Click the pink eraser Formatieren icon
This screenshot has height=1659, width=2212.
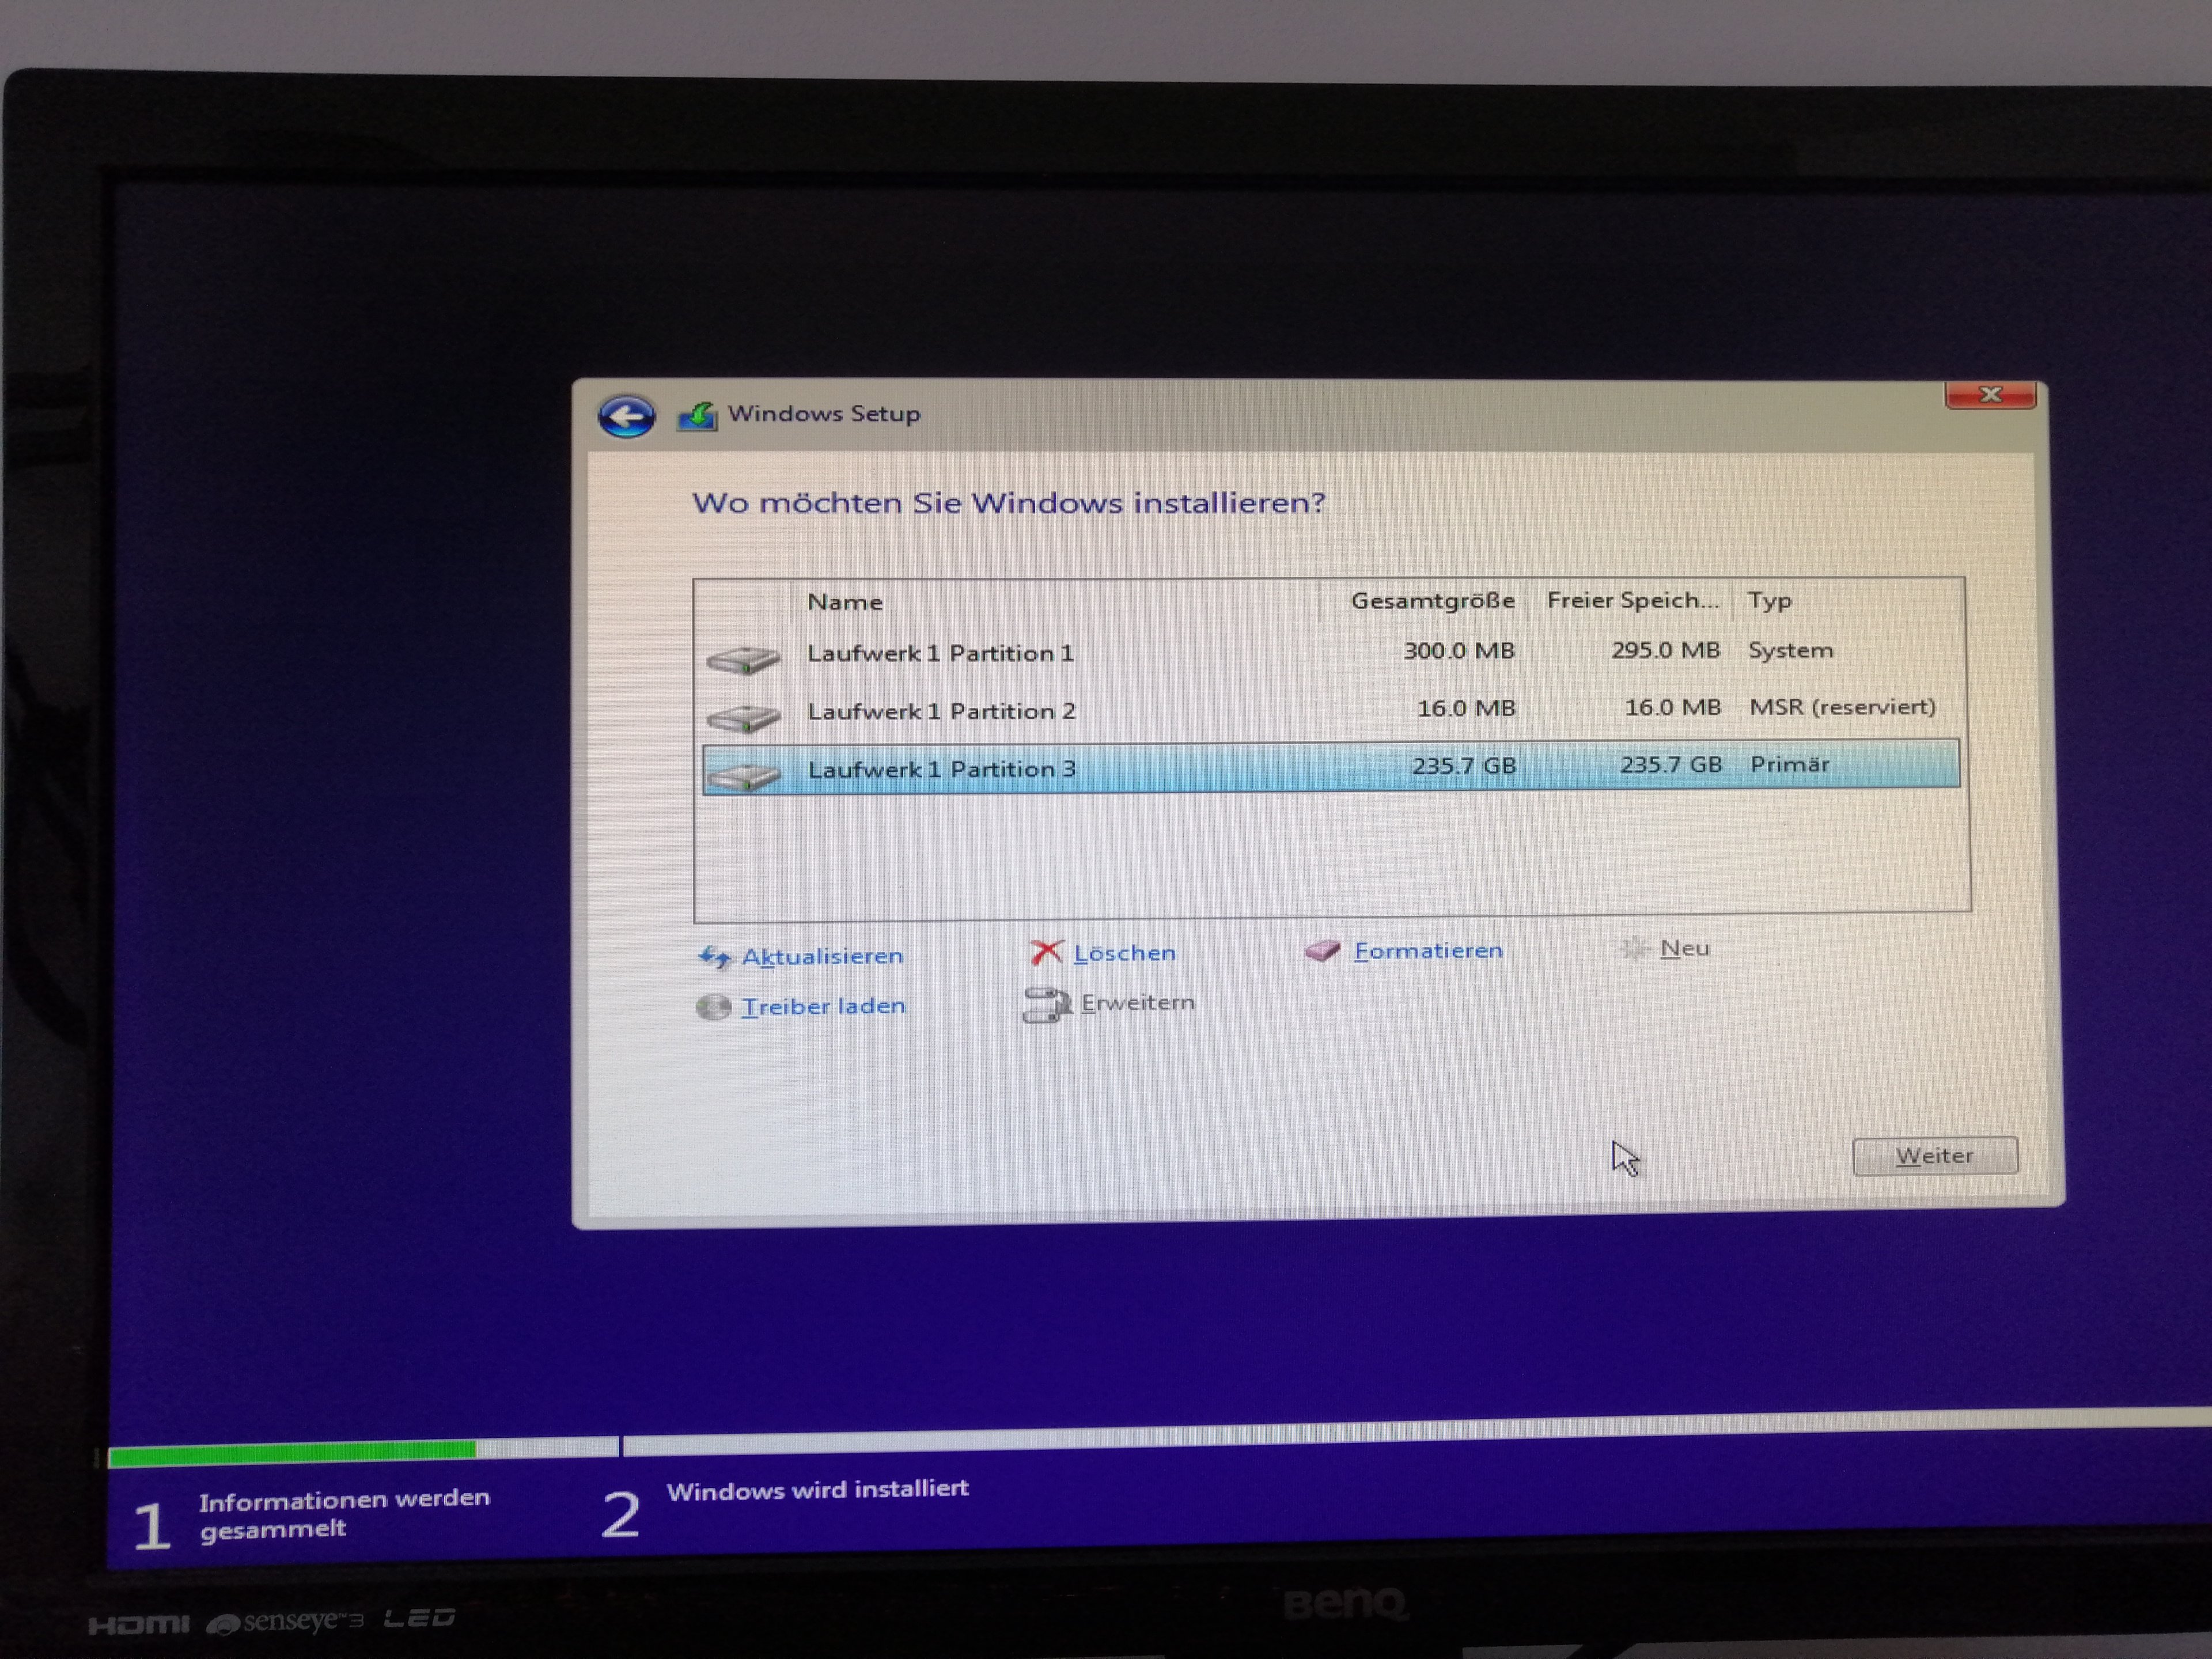[x=1322, y=950]
